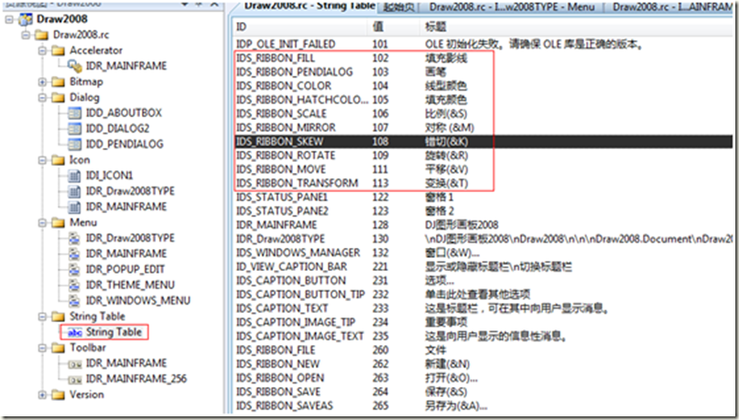Click the Draw2008.rc folder icon
This screenshot has width=739, height=420.
coord(42,35)
